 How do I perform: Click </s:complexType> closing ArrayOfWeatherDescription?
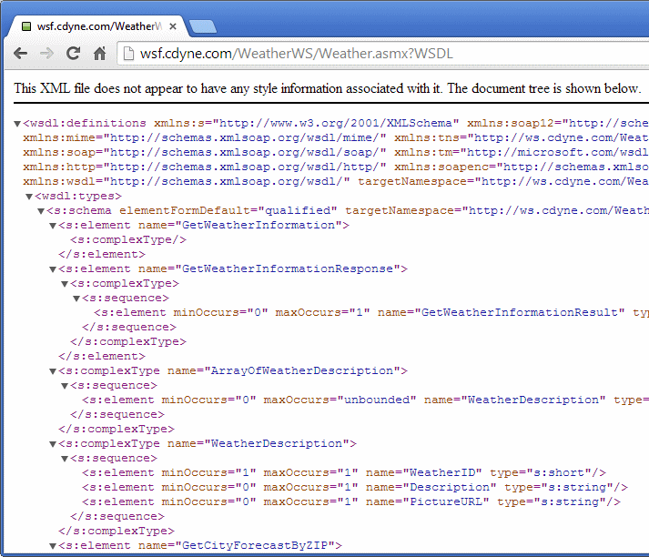[x=117, y=430]
